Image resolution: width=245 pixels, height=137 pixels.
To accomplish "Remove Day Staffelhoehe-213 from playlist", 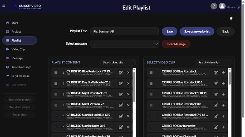I will tap(128, 83).
